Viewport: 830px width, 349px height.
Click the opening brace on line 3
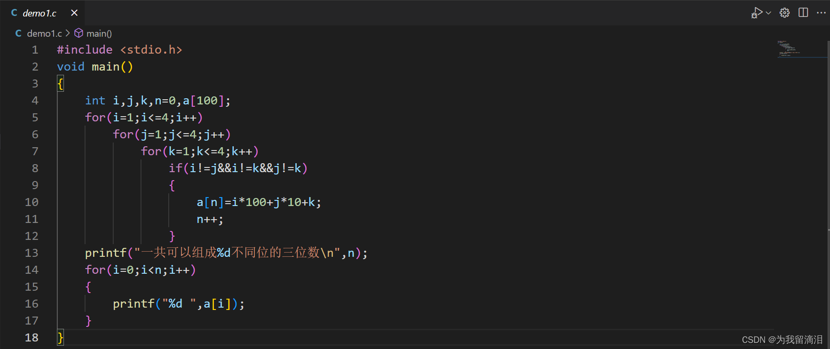click(x=60, y=84)
